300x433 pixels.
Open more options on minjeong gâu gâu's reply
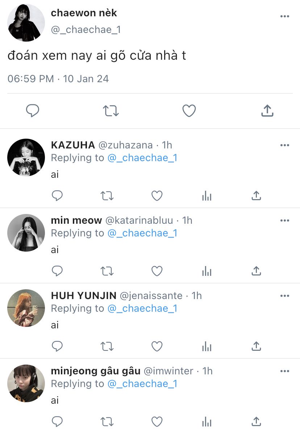[285, 371]
